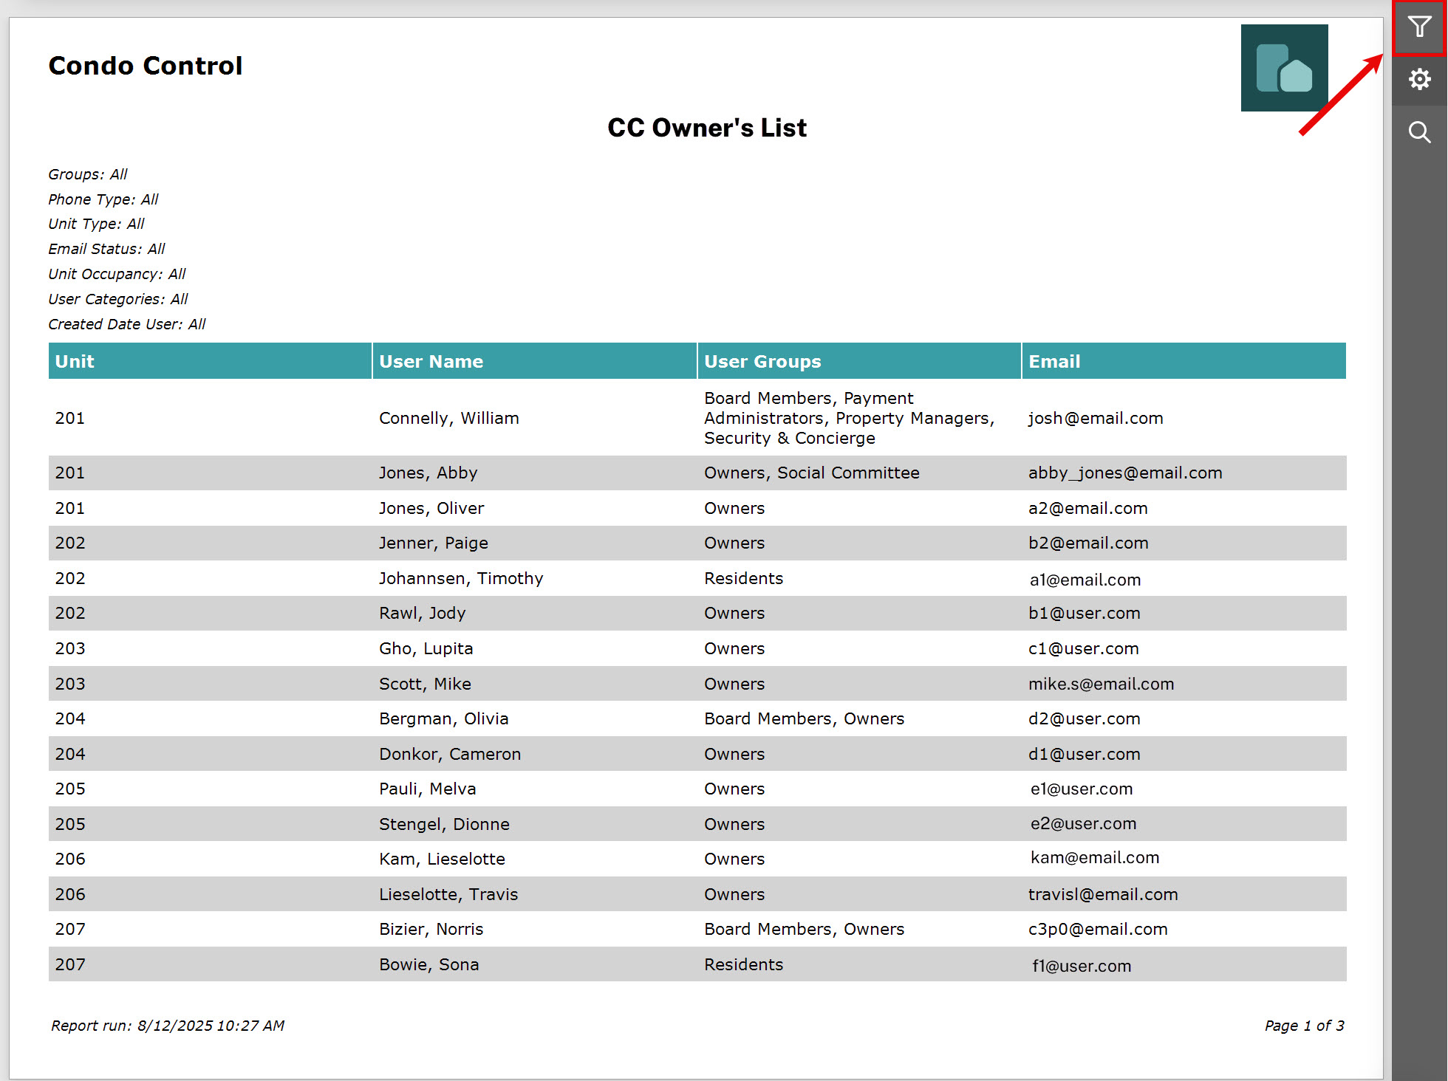Viewport: 1448px width, 1081px height.
Task: Click the Condo Control logo image
Action: (x=1284, y=68)
